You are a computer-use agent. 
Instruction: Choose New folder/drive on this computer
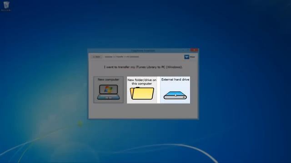pos(142,90)
